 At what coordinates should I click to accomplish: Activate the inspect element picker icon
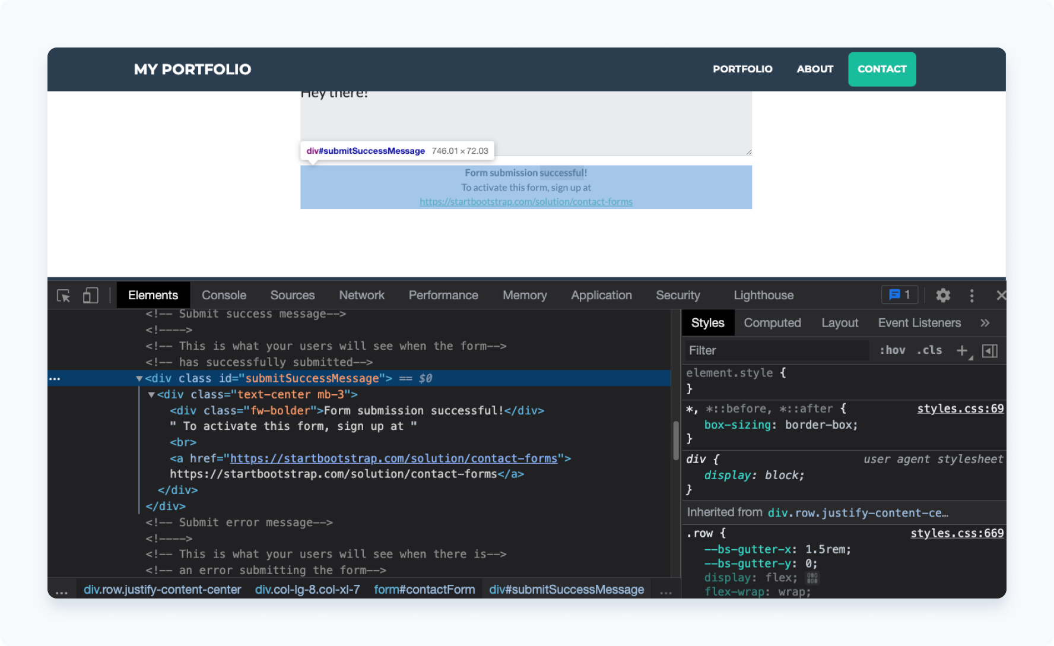(x=64, y=295)
